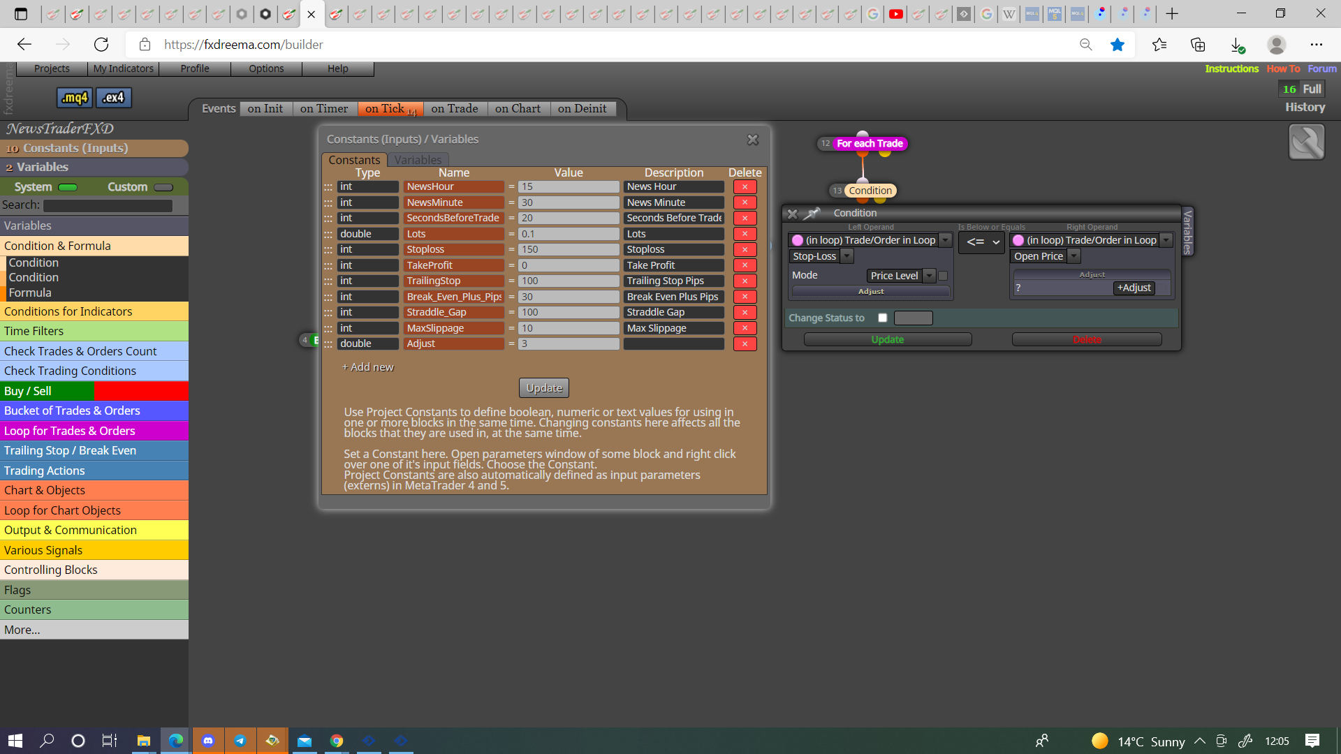Export the .ex4 compiled file
This screenshot has height=754, width=1341.
coord(113,98)
